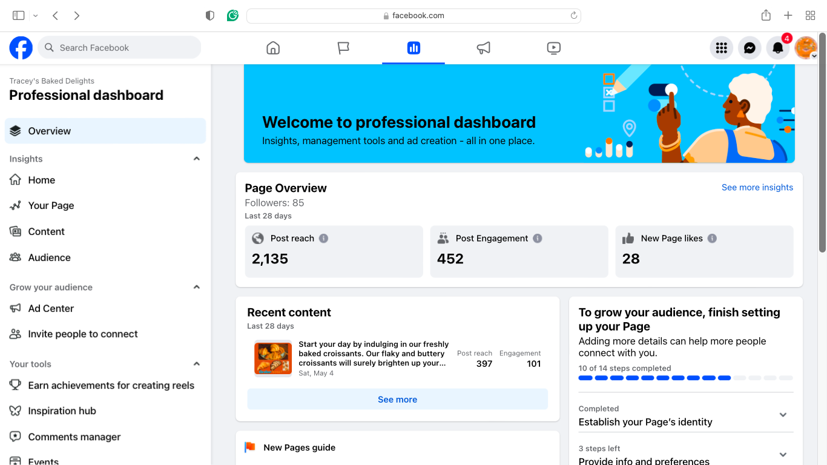Open the Ad Center megaphone top icon
827x465 pixels.
[x=483, y=48]
